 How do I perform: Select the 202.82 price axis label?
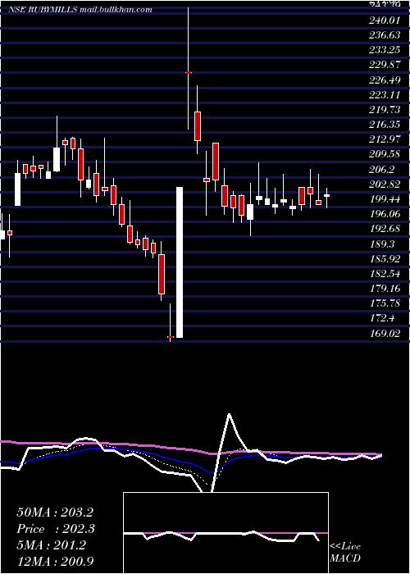coord(385,184)
